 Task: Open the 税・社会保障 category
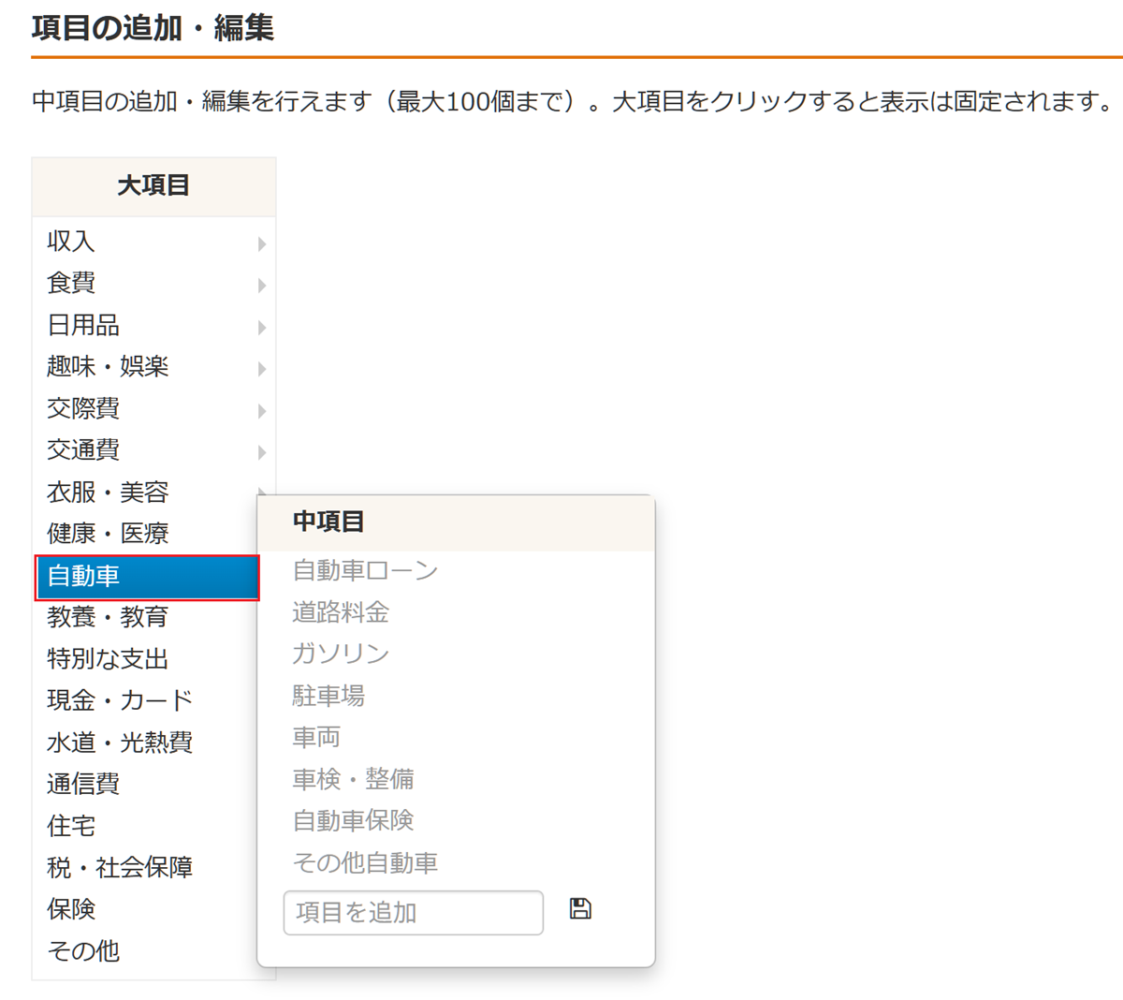pyautogui.click(x=120, y=868)
